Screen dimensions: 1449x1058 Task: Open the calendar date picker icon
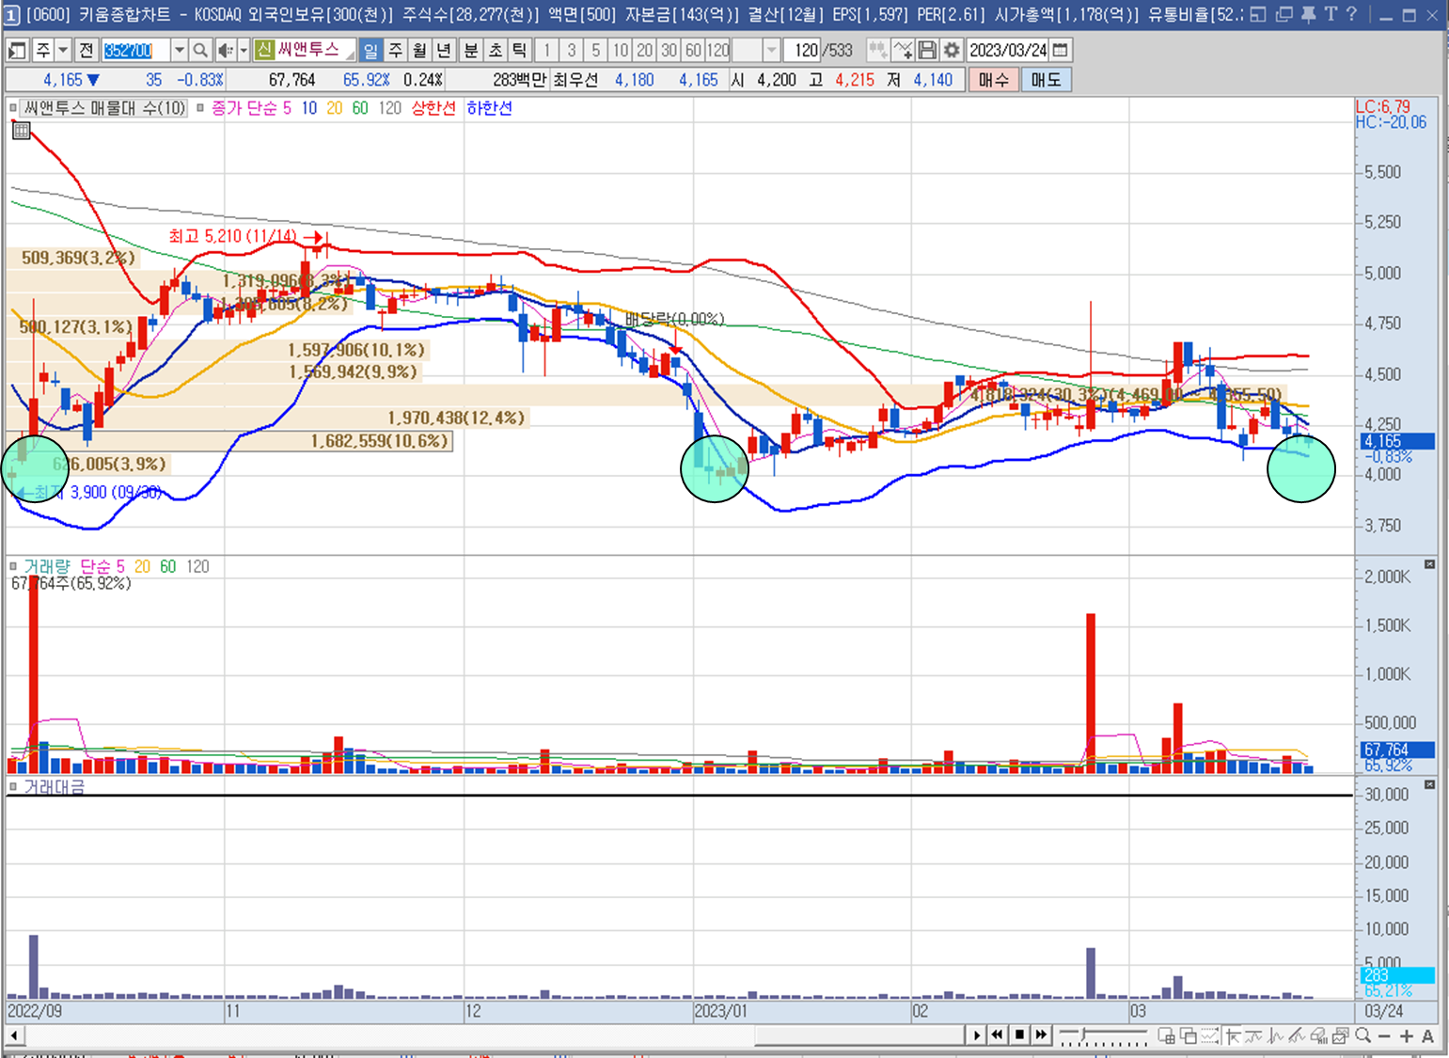click(1061, 51)
